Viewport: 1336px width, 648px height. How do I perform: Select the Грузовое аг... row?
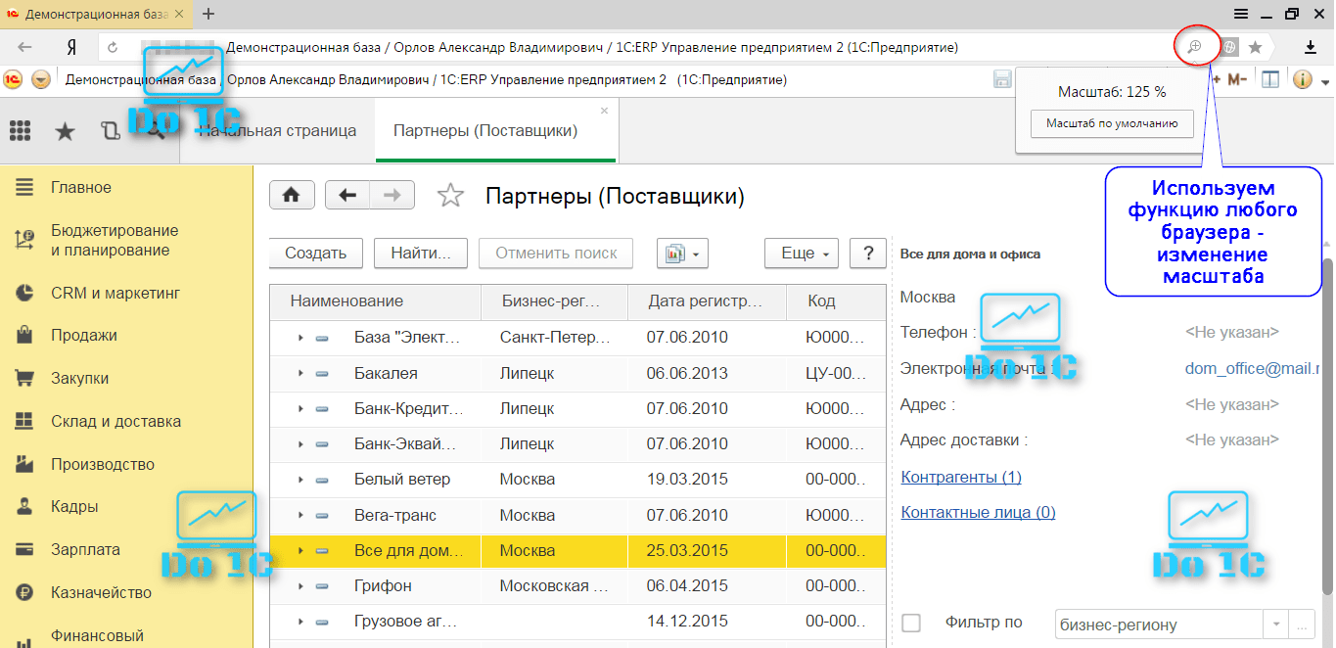pyautogui.click(x=577, y=622)
